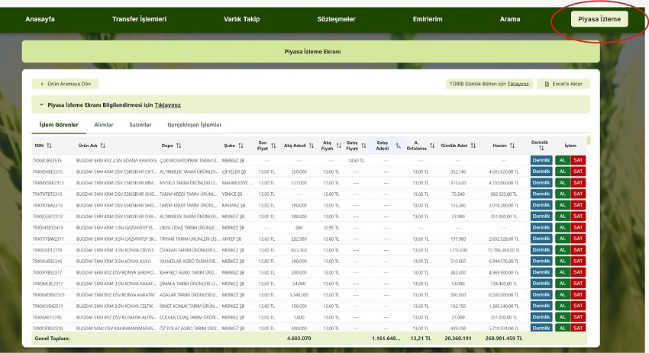This screenshot has width=649, height=353.
Task: Export table with Excel'e Aktar
Action: 563,84
